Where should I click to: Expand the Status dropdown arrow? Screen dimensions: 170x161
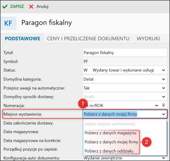pos(163,70)
